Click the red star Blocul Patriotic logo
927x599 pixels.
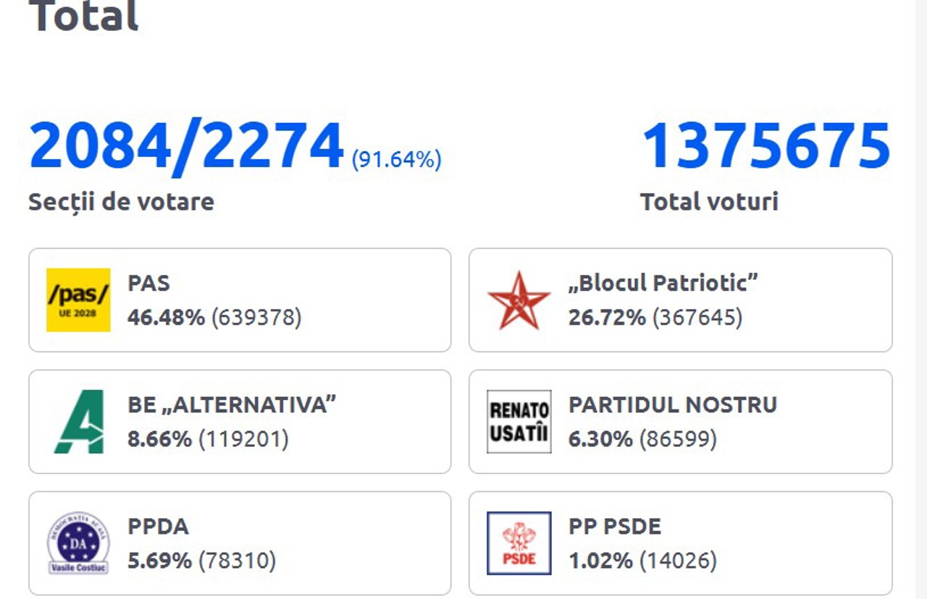(519, 300)
